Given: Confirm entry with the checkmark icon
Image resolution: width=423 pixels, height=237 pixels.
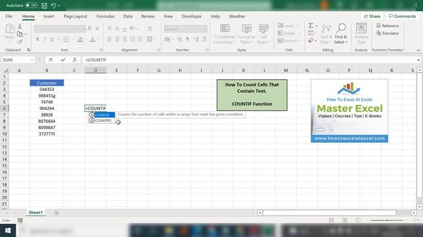Looking at the screenshot, I should point(63,60).
